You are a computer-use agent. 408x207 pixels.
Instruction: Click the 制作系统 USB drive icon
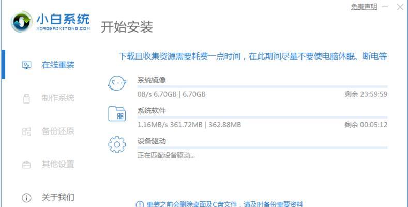tap(26, 98)
